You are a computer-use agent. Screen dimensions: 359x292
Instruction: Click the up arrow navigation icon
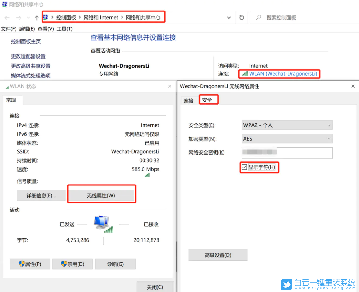tap(36, 17)
